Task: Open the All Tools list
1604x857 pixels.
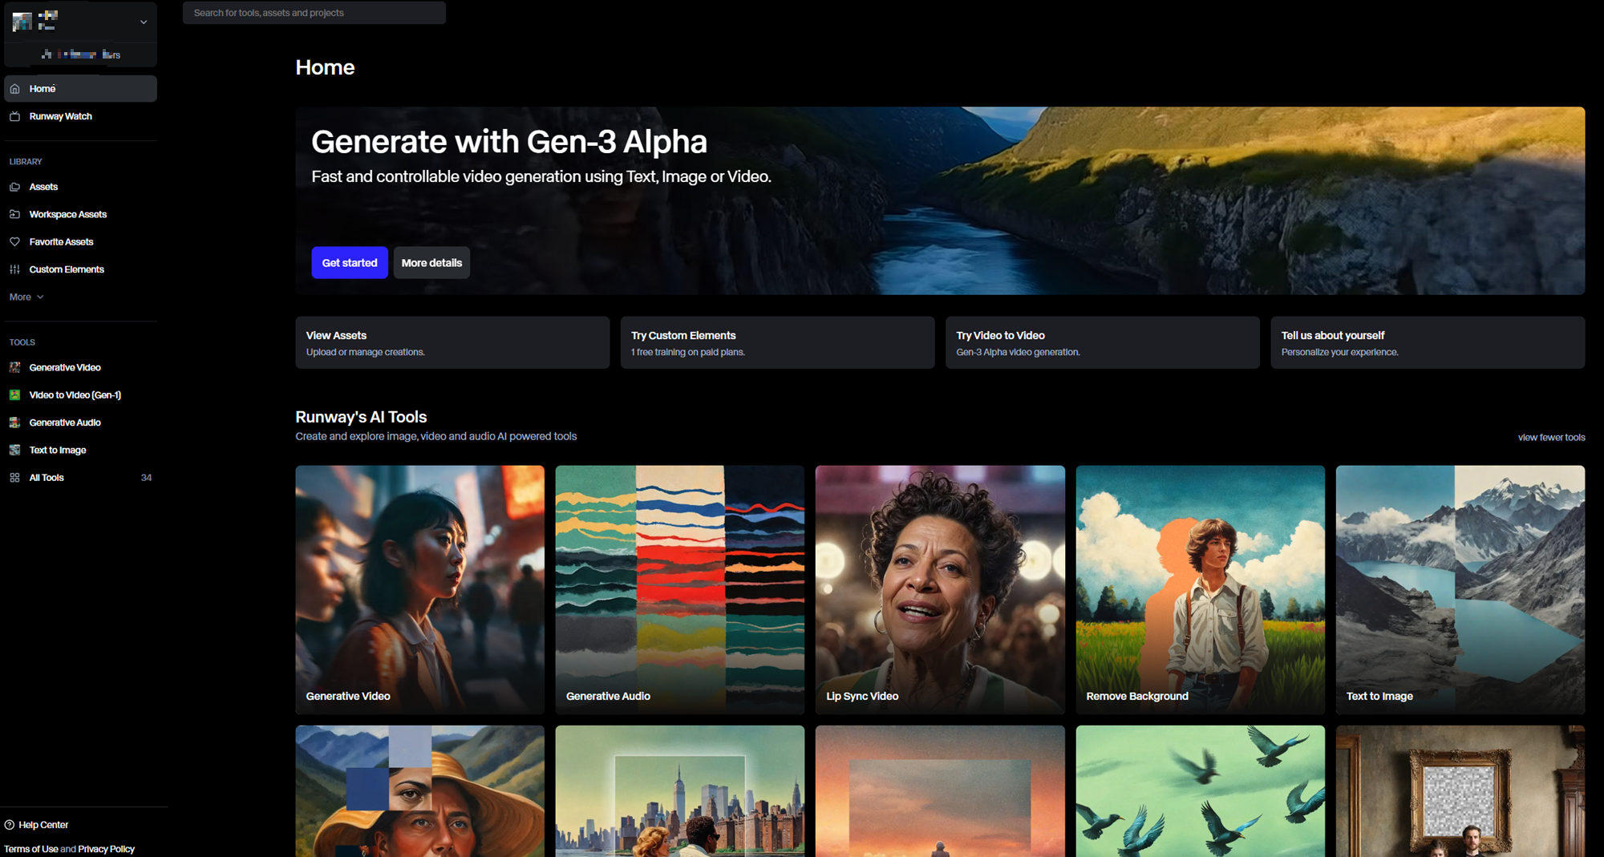Action: (80, 477)
